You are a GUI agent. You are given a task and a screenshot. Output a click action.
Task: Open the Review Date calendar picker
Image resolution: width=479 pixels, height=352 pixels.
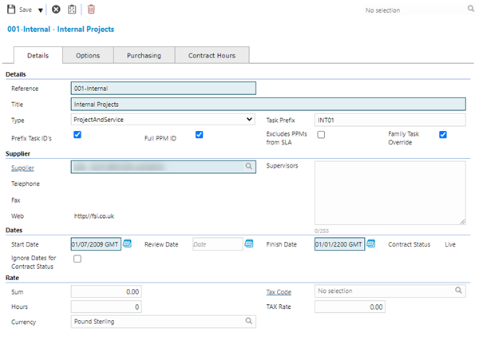tap(248, 243)
